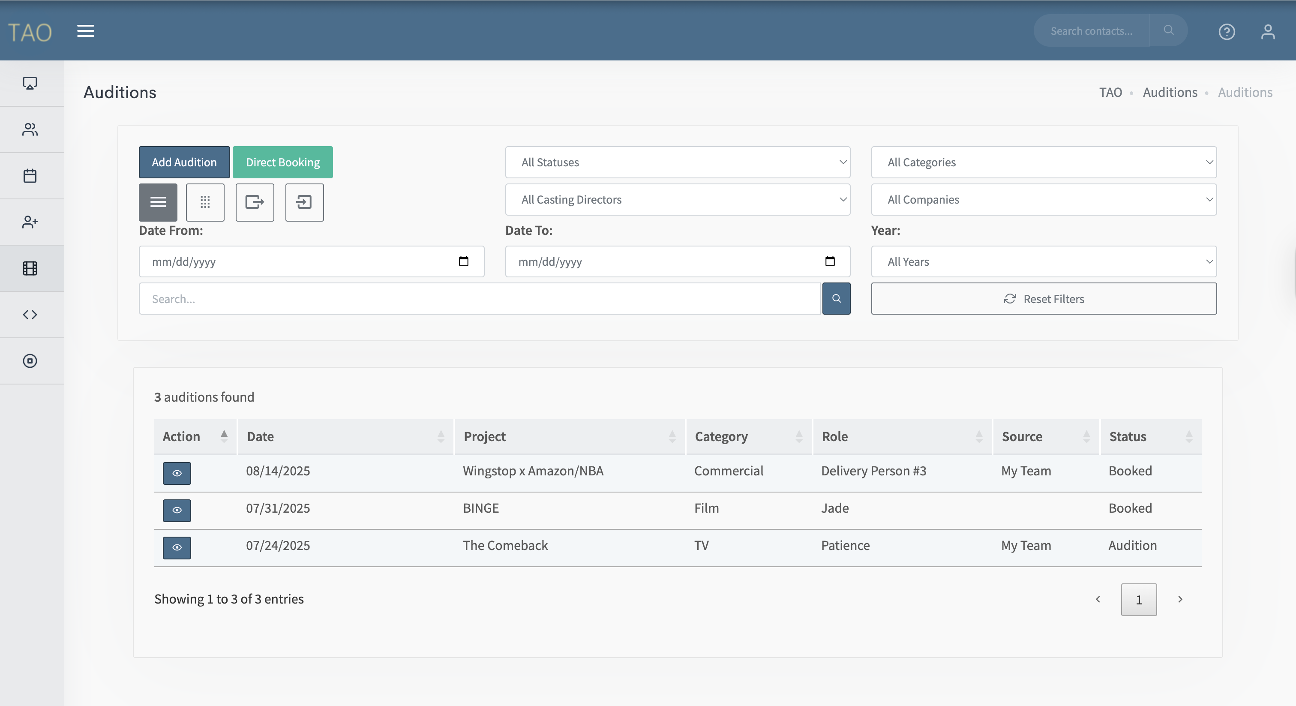
Task: Open the help question mark icon
Action: coord(1227,32)
